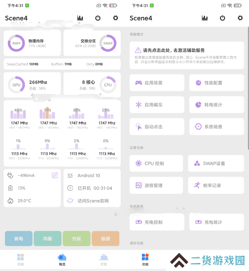Tap the RAM usage ring
Image resolution: width=249 pixels, height=271 pixels.
(16, 43)
